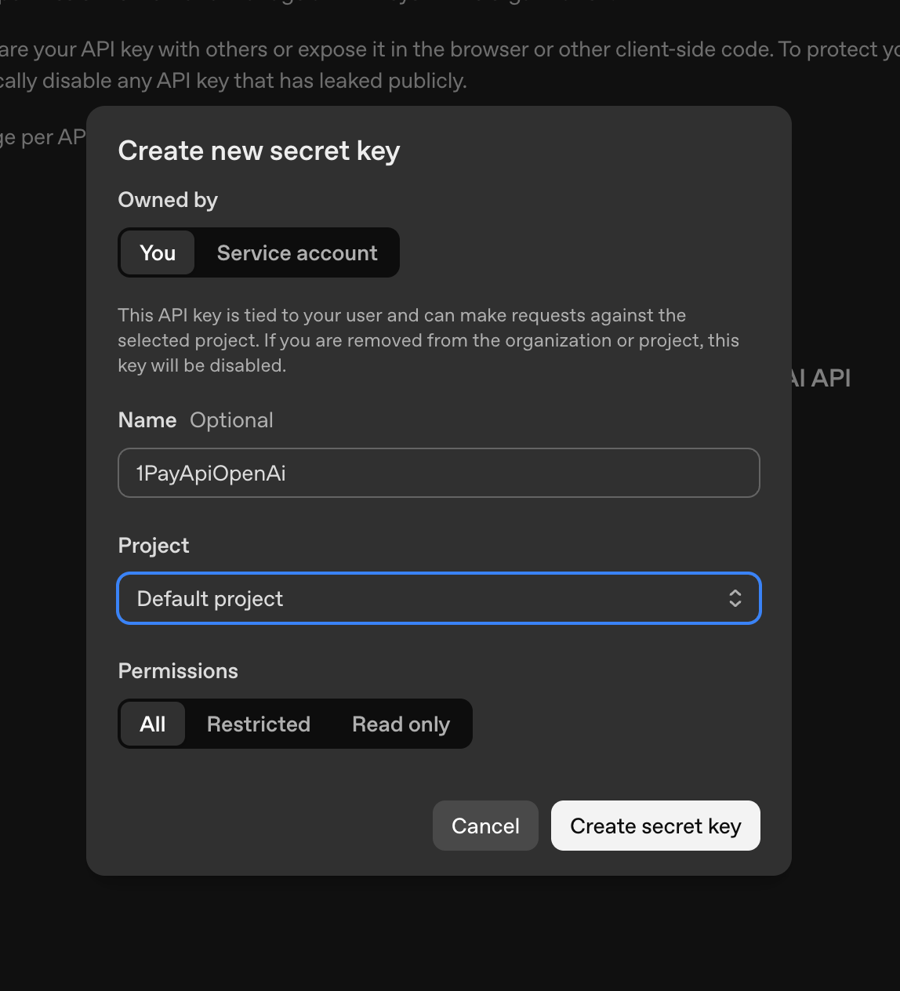Click the dimmed backdrop beneath the dialog
Viewport: 900px width, 991px height.
pyautogui.click(x=450, y=935)
